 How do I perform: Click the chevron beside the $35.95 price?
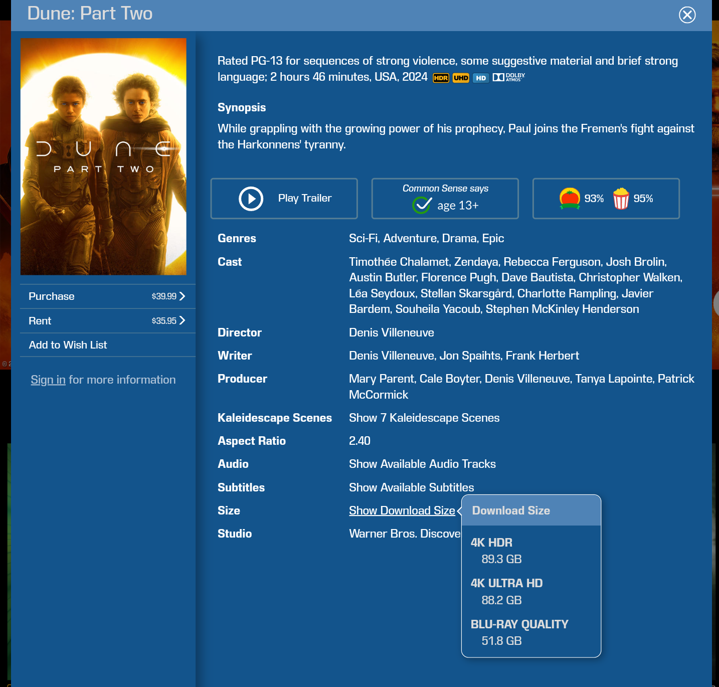point(182,320)
